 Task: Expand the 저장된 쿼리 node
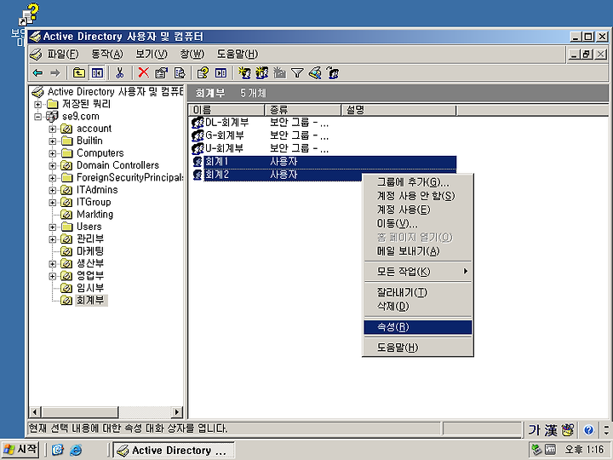point(38,105)
